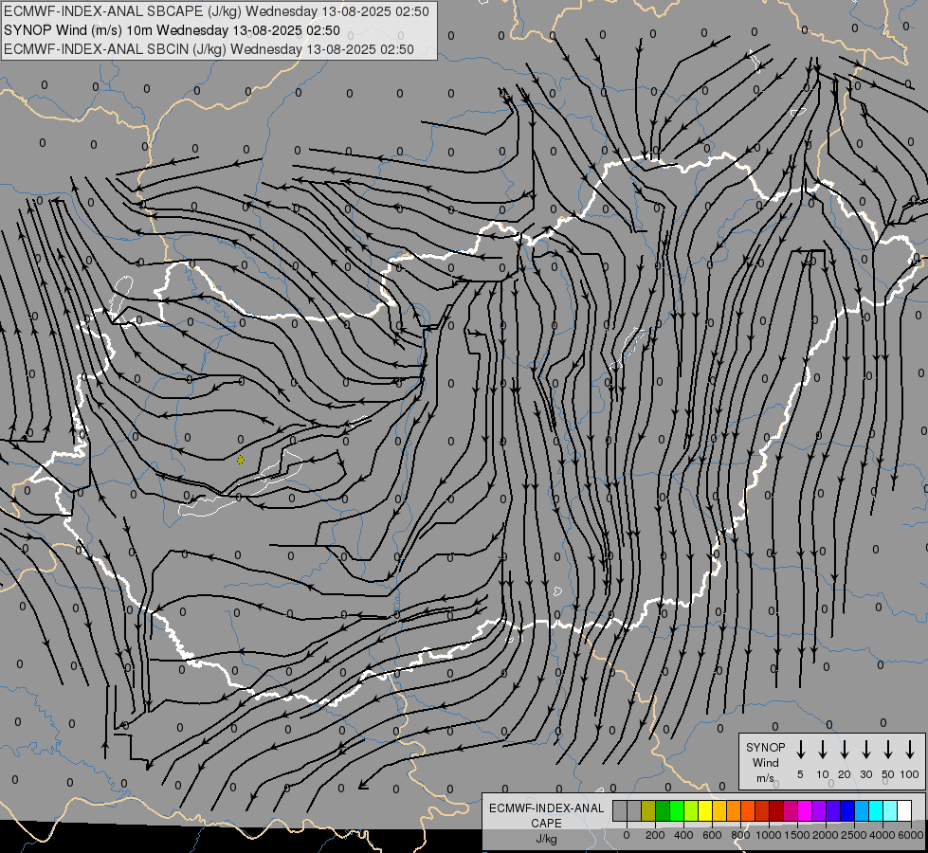This screenshot has width=928, height=853.
Task: Pick the olive swatch in CAPE scale
Action: pyautogui.click(x=648, y=810)
